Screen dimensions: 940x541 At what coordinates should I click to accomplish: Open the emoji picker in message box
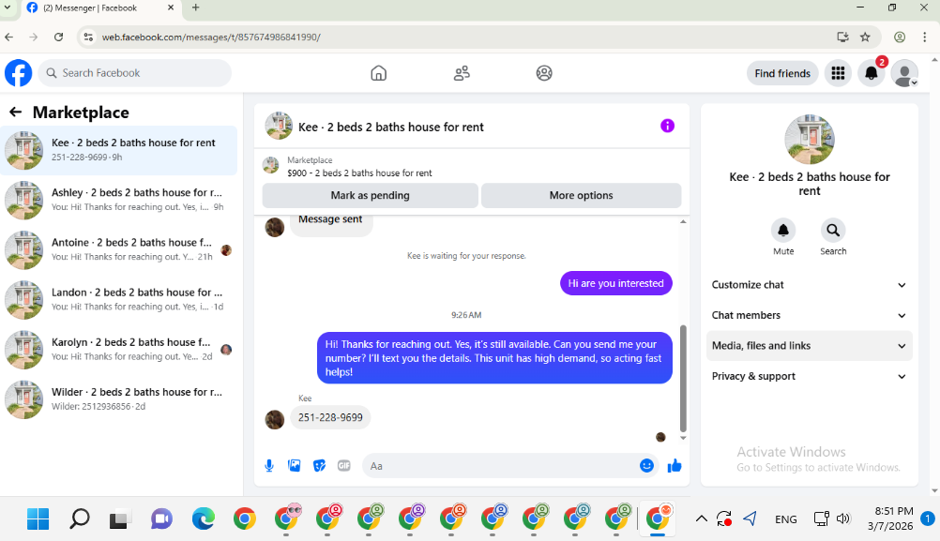tap(646, 465)
